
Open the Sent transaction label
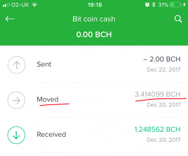pos(44,64)
